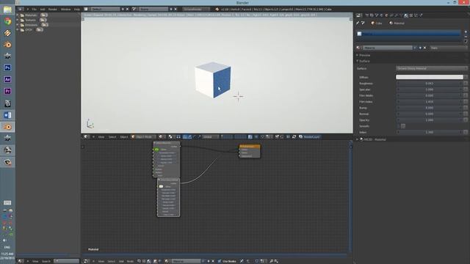The width and height of the screenshot is (470, 264).
Task: Click the node editor material name field
Action: tap(186, 261)
